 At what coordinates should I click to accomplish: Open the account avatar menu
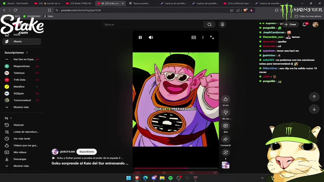[315, 25]
